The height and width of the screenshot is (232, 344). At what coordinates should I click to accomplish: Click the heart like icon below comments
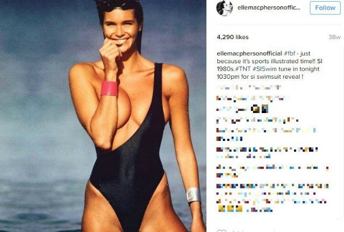click(x=221, y=231)
